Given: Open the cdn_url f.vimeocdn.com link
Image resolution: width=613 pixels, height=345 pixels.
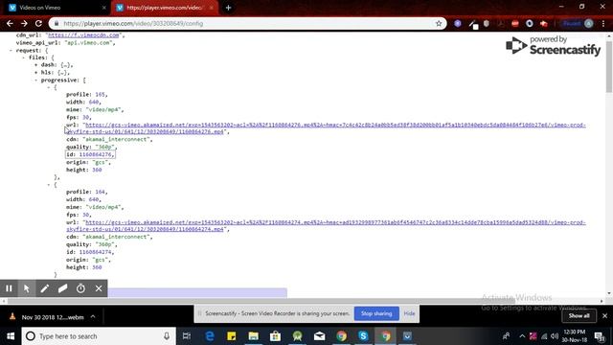Looking at the screenshot, I should coord(83,35).
